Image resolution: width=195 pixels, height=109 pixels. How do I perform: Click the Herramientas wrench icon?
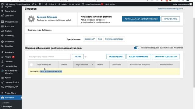click(2, 66)
